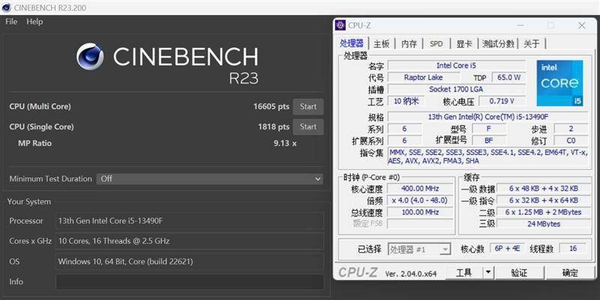Click the Ver. 2.04.0.x64 version text
This screenshot has height=300, width=600.
[x=410, y=274]
